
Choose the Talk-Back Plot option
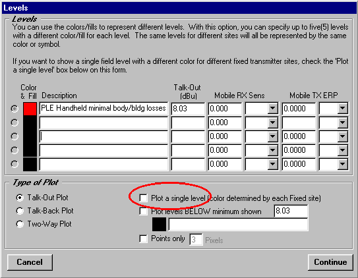pyautogui.click(x=20, y=211)
